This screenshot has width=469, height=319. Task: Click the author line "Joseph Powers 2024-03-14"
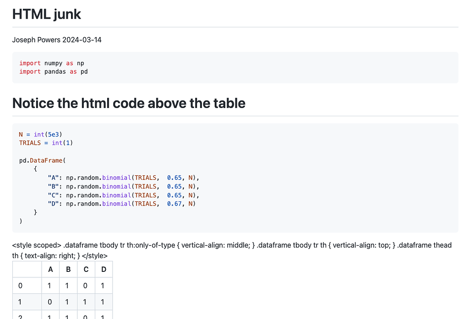[57, 40]
